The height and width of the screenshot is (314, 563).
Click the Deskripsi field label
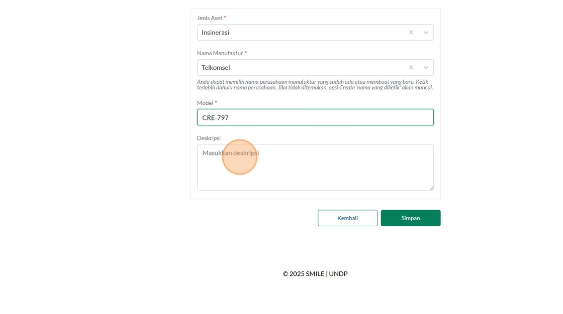pyautogui.click(x=209, y=138)
